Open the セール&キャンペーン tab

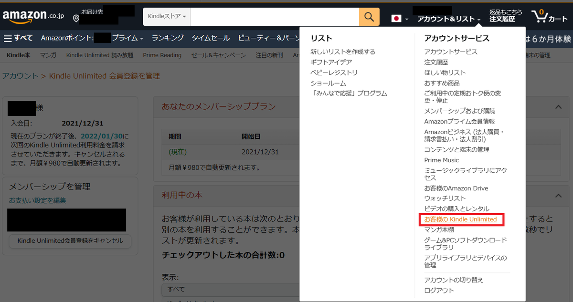tap(219, 55)
